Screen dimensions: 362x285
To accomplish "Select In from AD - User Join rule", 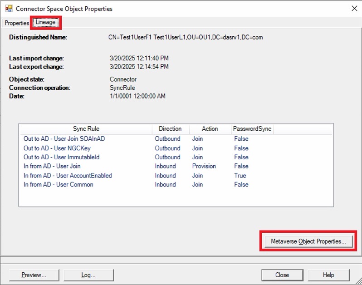I will (52, 166).
